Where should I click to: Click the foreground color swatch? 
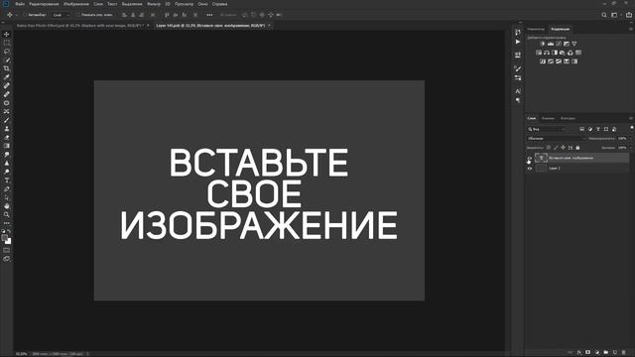click(4, 238)
